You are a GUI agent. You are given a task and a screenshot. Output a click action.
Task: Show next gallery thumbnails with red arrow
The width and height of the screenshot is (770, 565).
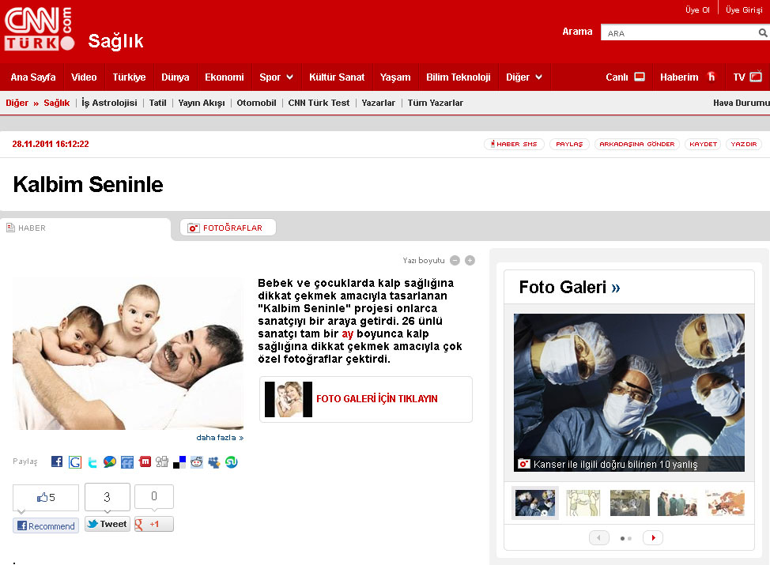[653, 538]
